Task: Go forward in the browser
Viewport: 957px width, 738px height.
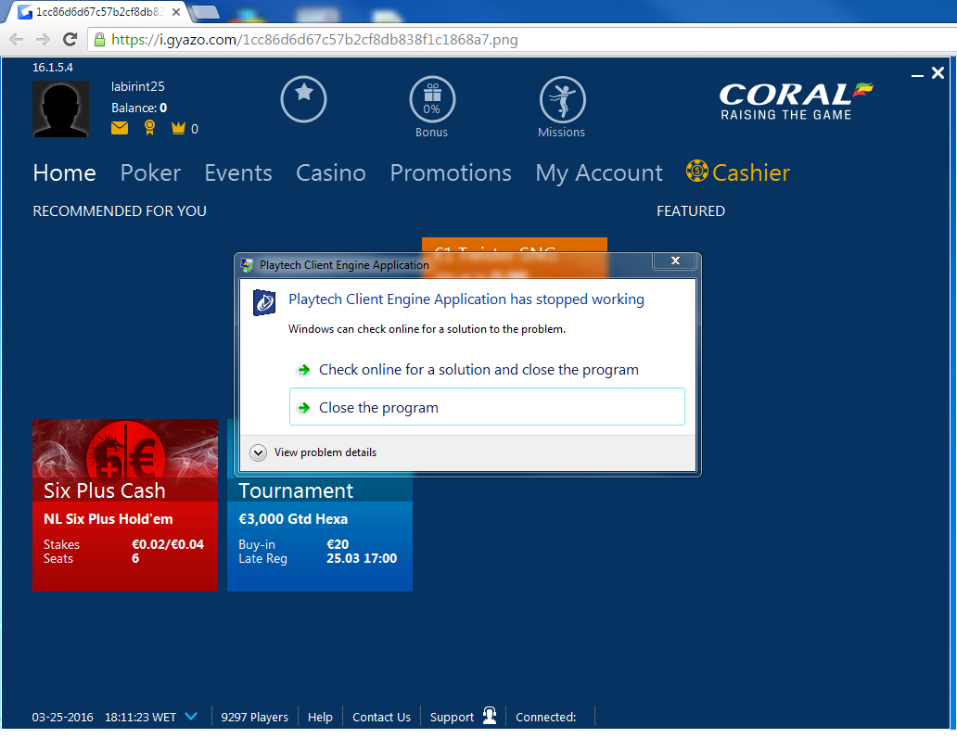Action: (43, 40)
